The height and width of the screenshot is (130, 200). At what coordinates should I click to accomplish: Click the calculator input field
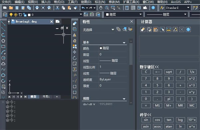point(169,59)
